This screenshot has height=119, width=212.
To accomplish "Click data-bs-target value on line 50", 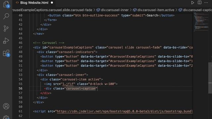I will pyautogui.click(x=132, y=61).
